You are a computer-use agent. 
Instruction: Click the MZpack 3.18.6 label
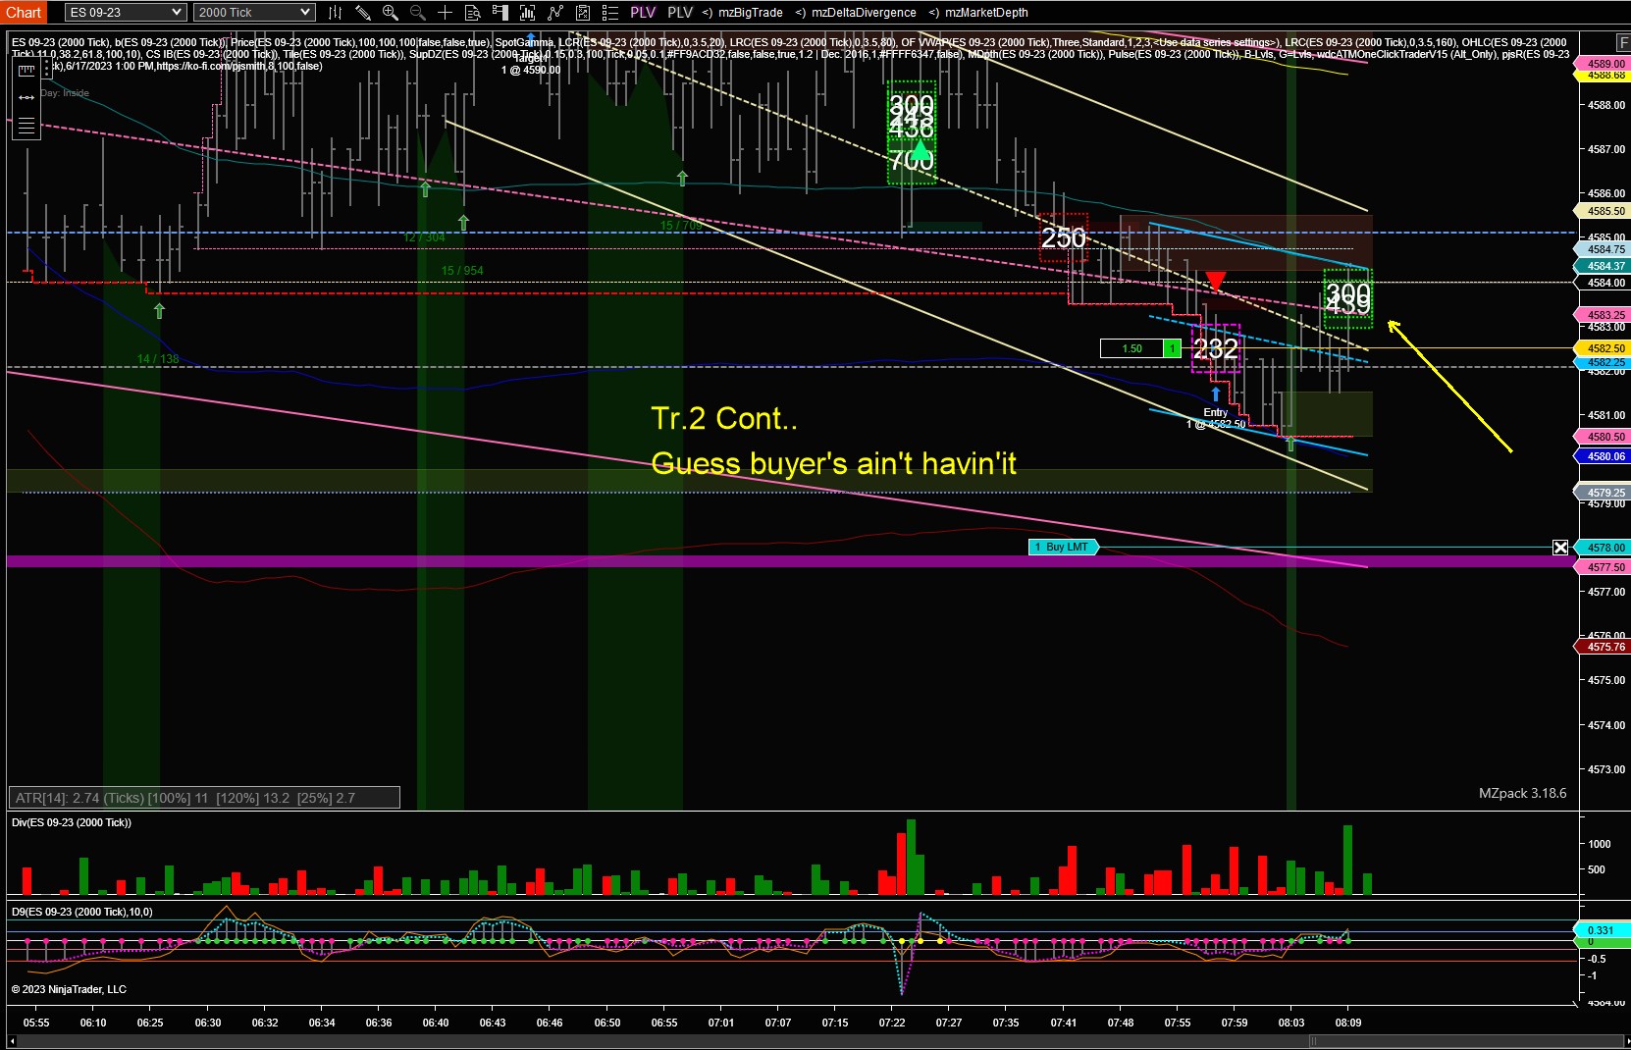pos(1522,793)
